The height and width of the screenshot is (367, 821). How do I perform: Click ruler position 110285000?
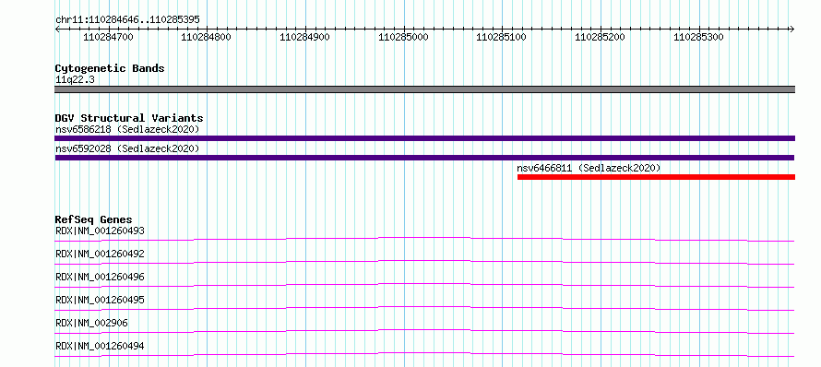point(403,37)
